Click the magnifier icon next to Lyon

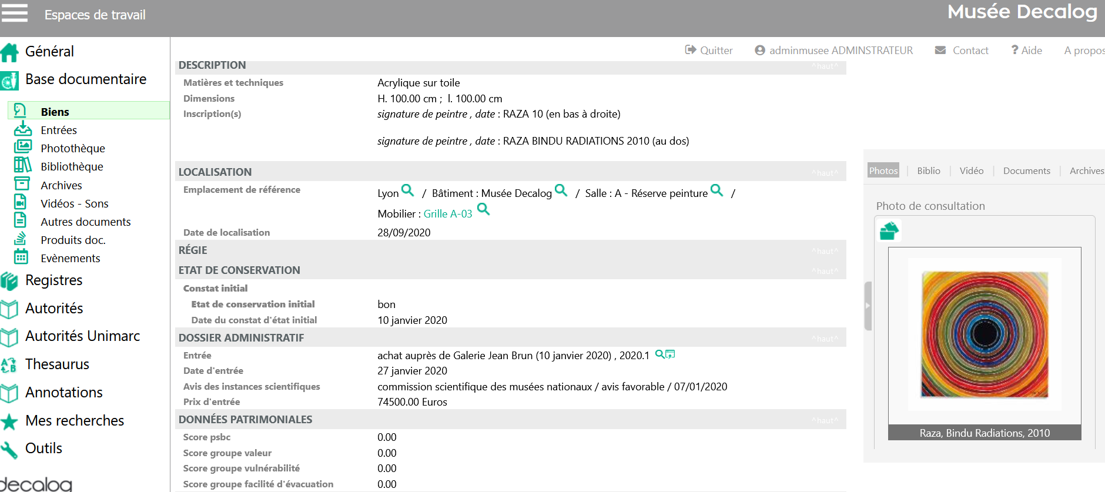407,190
